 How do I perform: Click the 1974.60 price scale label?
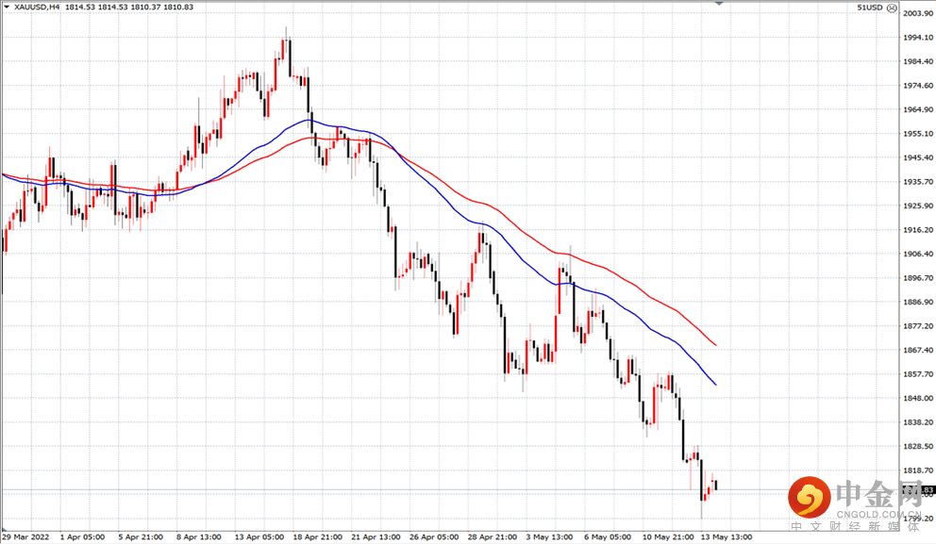(x=918, y=85)
